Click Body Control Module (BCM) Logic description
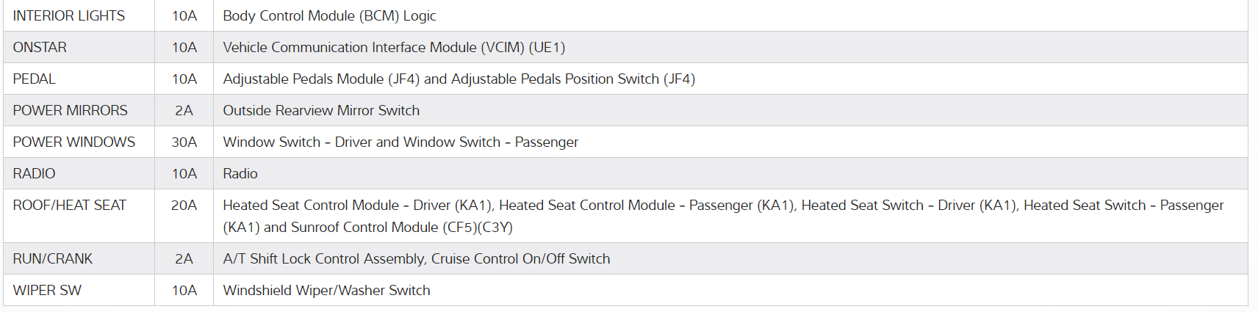The width and height of the screenshot is (1258, 312). click(x=329, y=15)
